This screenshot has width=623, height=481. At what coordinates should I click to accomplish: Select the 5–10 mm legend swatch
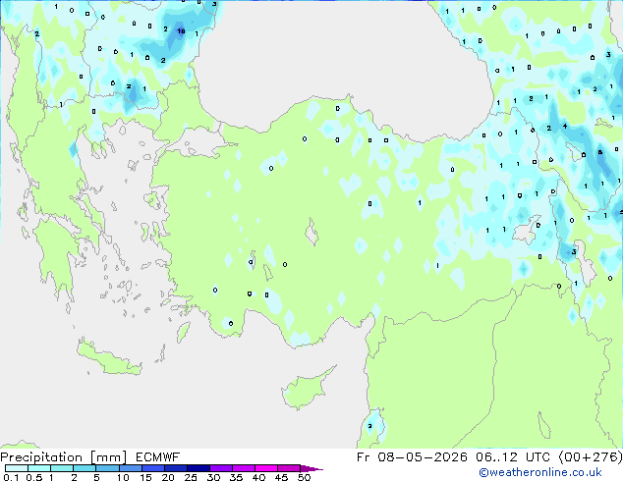(x=107, y=468)
